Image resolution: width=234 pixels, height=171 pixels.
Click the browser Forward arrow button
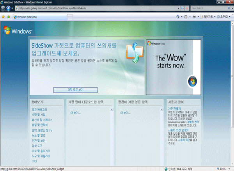[8, 8]
